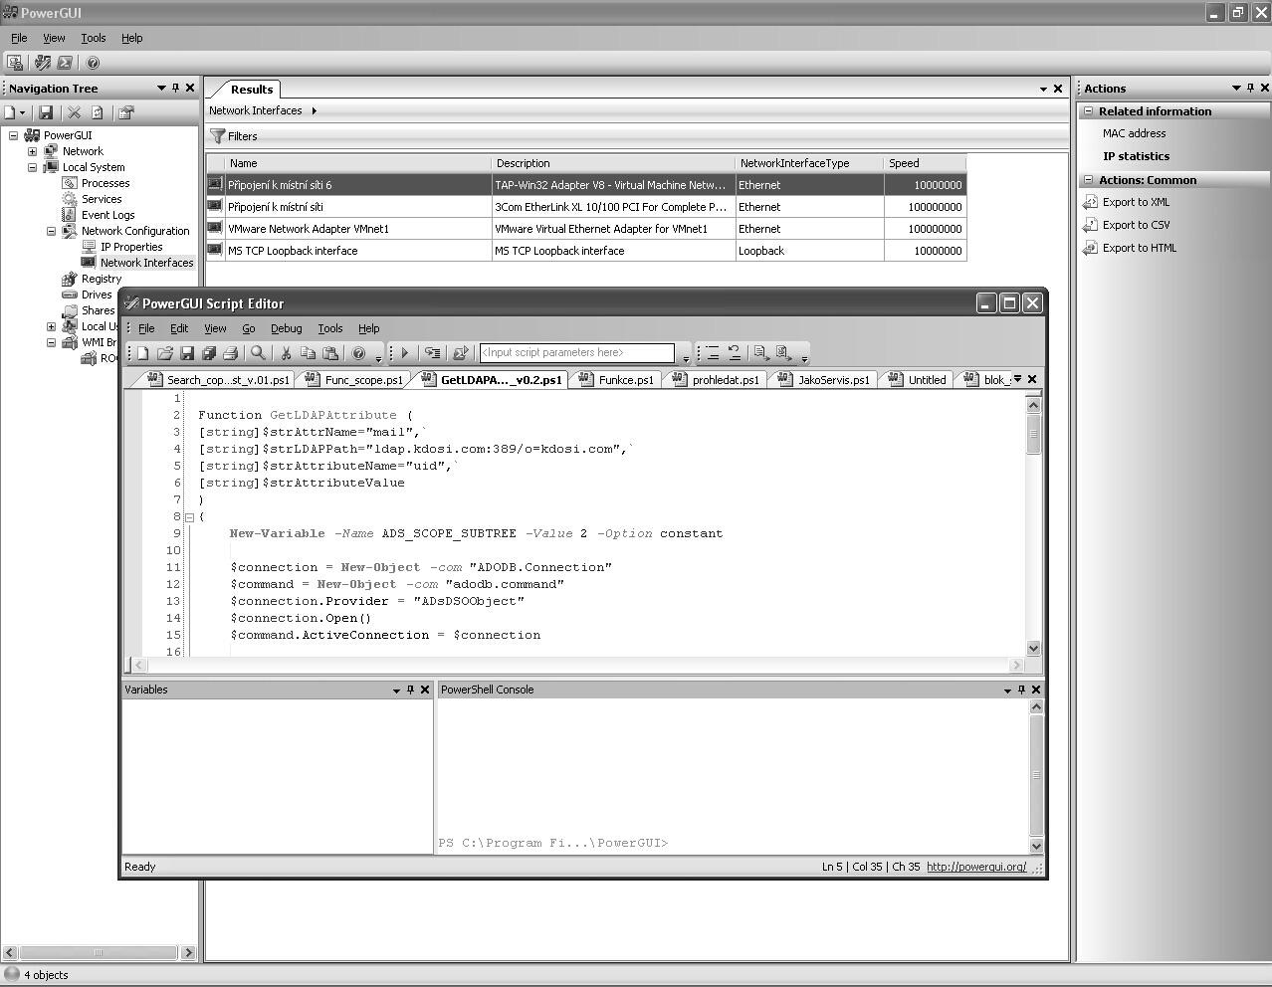Open dropdown arrow next to new node icon
The height and width of the screenshot is (987, 1272).
pos(22,112)
